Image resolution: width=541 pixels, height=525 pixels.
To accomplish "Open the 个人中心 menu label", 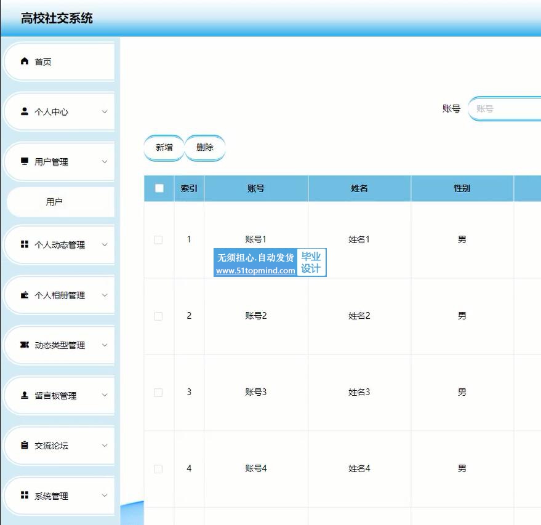I will click(x=52, y=112).
